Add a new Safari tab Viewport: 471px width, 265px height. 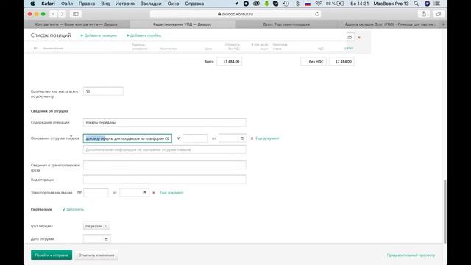pyautogui.click(x=443, y=24)
